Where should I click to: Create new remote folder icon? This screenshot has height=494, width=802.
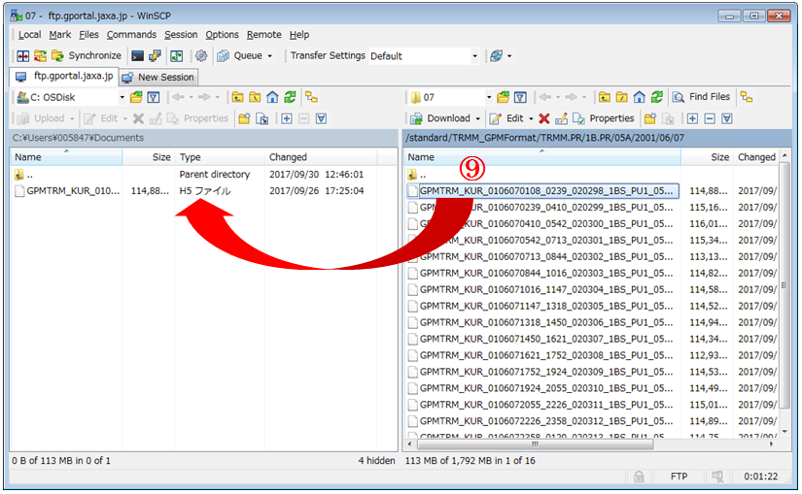(x=650, y=118)
